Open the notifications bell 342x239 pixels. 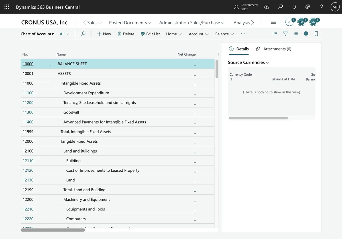(x=294, y=7)
